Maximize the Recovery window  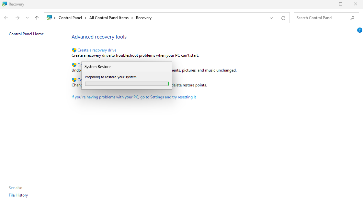pos(341,4)
